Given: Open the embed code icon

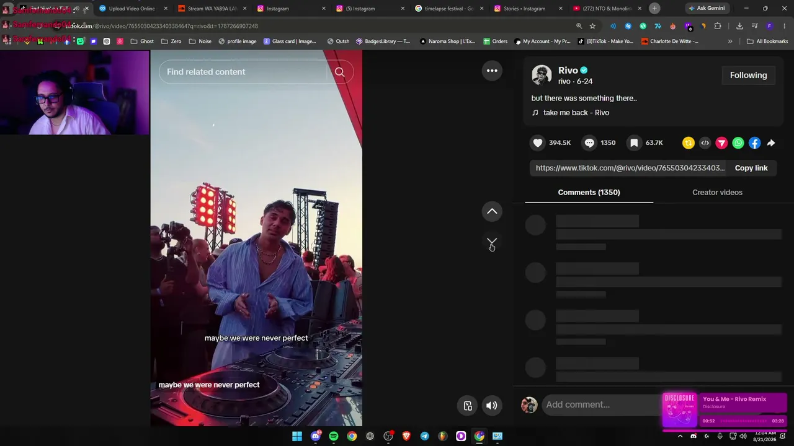Looking at the screenshot, I should (705, 143).
